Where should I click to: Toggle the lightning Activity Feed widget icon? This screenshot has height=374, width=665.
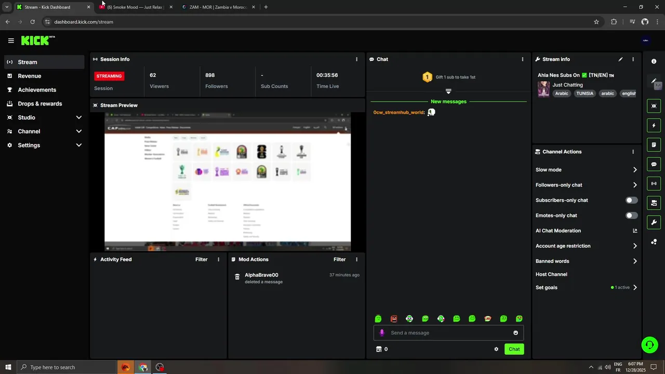point(654,125)
